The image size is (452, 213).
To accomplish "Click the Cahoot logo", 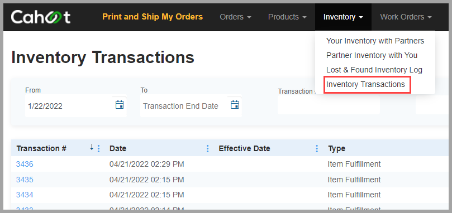I will click(41, 17).
